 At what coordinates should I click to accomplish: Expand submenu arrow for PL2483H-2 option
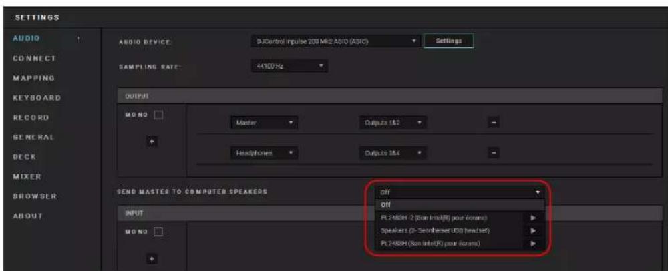tap(533, 218)
